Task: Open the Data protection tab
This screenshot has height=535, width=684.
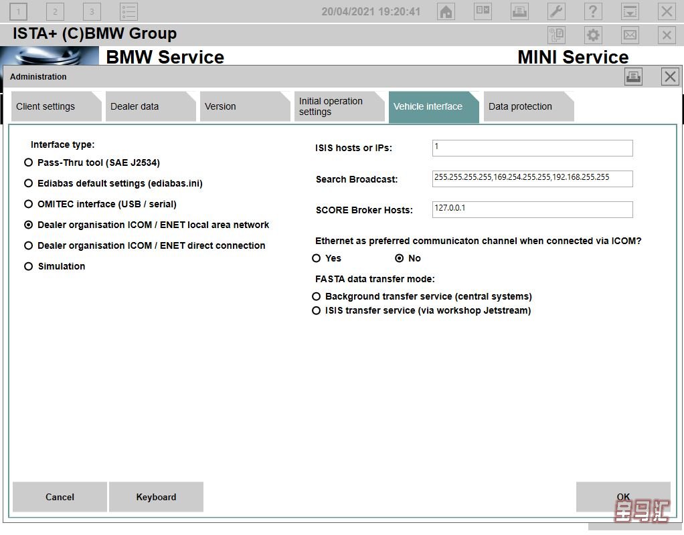Action: click(x=528, y=106)
